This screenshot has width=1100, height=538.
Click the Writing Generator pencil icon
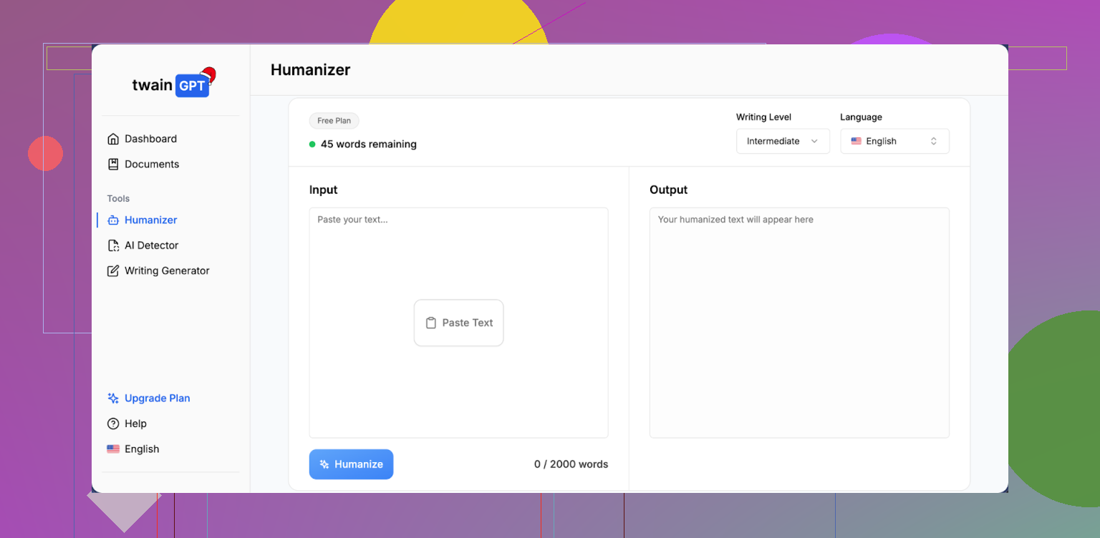[x=113, y=271]
